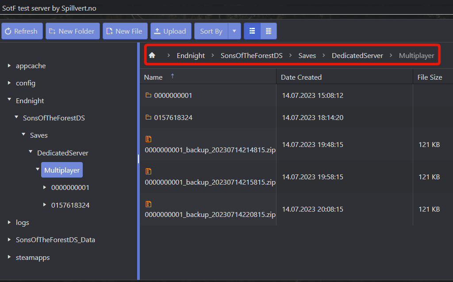The width and height of the screenshot is (453, 282).
Task: Navigate to SonsOfTheForestDS in breadcrumb
Action: click(x=252, y=55)
